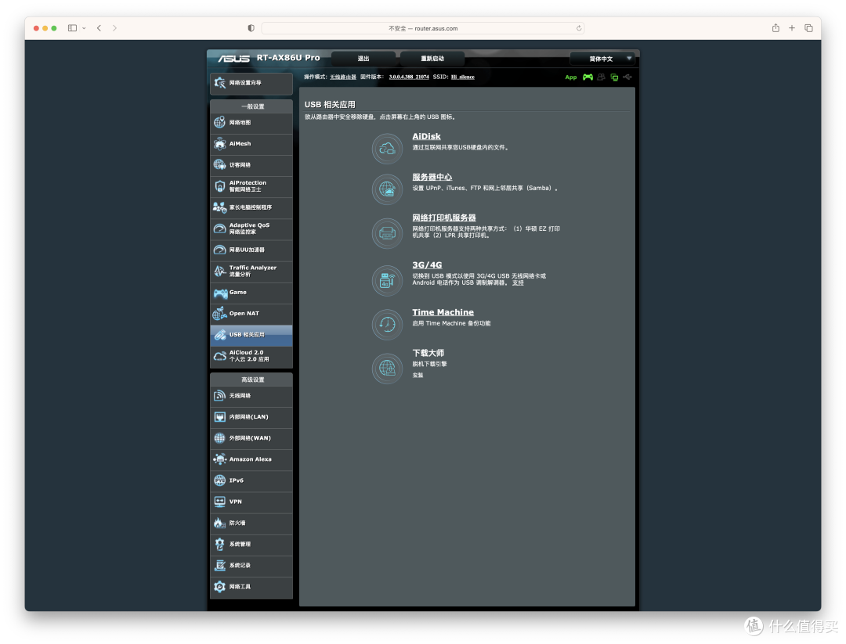Open 内部网络(LAN) settings
The width and height of the screenshot is (846, 644).
[251, 417]
